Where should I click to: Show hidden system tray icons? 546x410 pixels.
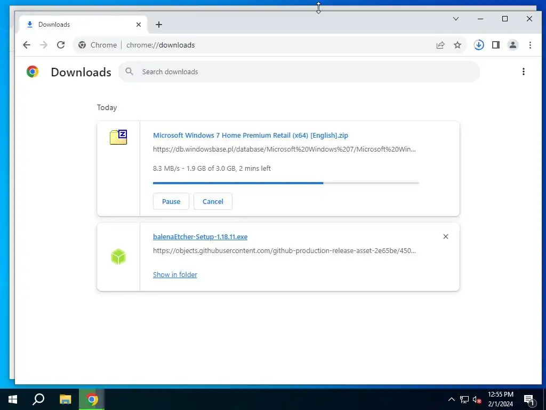coord(451,399)
